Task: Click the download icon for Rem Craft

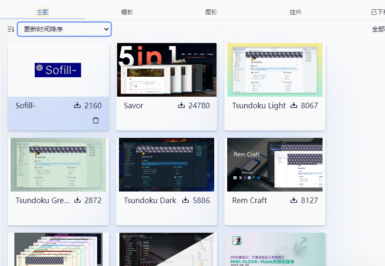Action: (294, 200)
